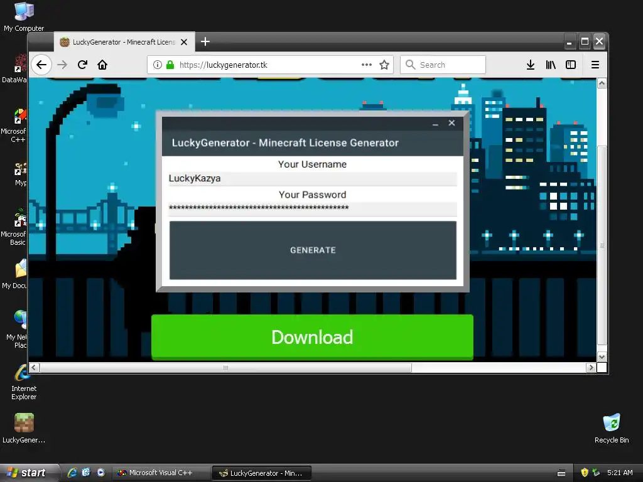Select the LuckyGenerator - Minecraft License tab
The image size is (643, 482).
click(124, 42)
